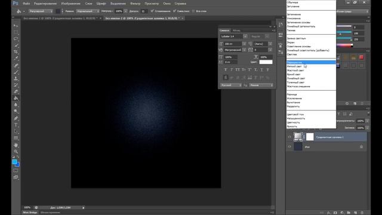Hide the Фон layer
382x215 pixels.
pos(289,147)
